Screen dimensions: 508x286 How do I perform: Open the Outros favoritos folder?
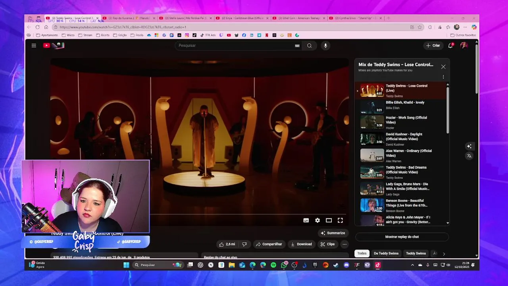point(463,35)
